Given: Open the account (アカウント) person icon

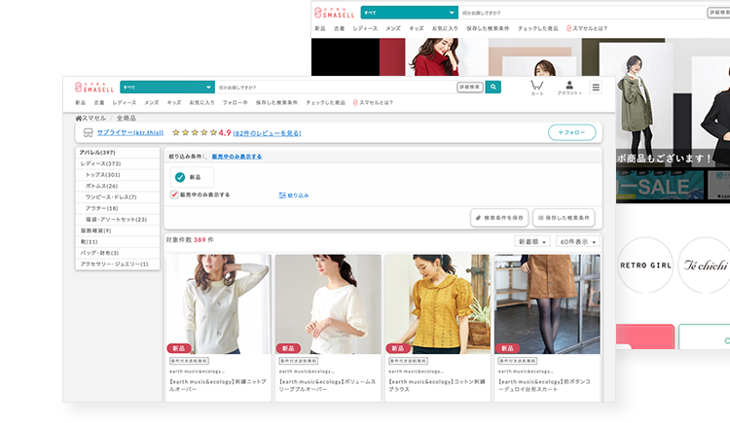Looking at the screenshot, I should click(569, 87).
